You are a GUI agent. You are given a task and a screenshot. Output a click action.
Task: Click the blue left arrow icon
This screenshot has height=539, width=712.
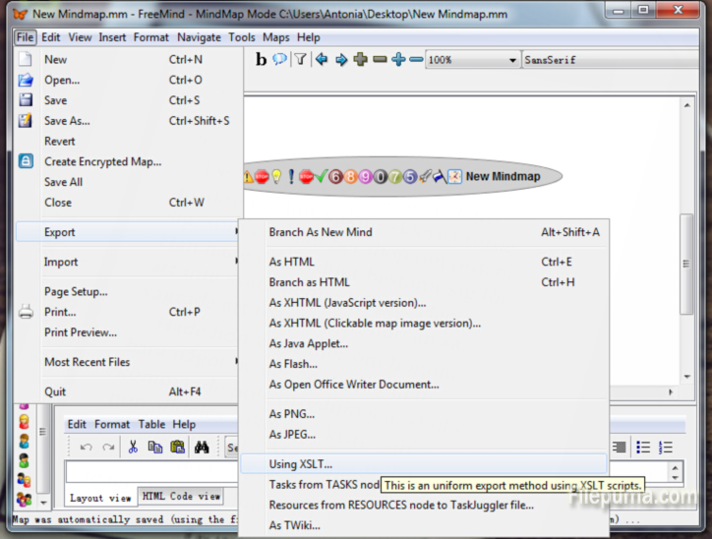(x=322, y=59)
